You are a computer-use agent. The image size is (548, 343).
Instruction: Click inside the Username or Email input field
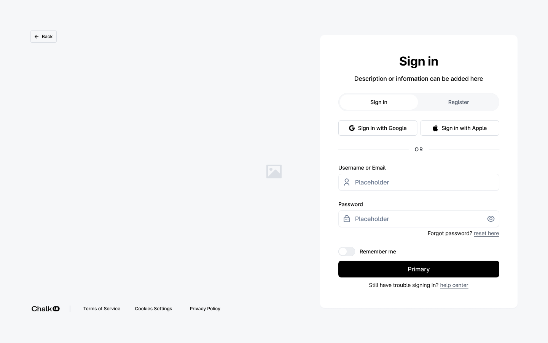pos(419,182)
